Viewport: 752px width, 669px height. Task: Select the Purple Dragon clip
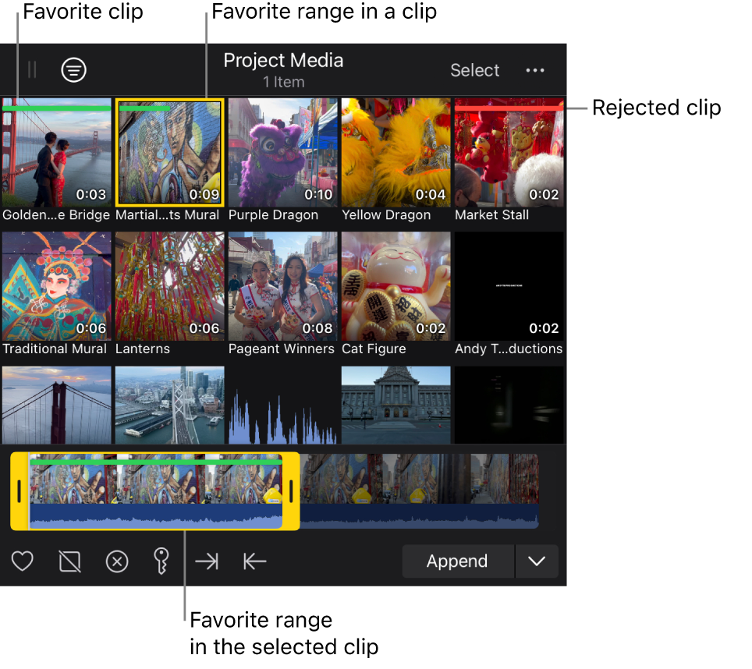283,152
